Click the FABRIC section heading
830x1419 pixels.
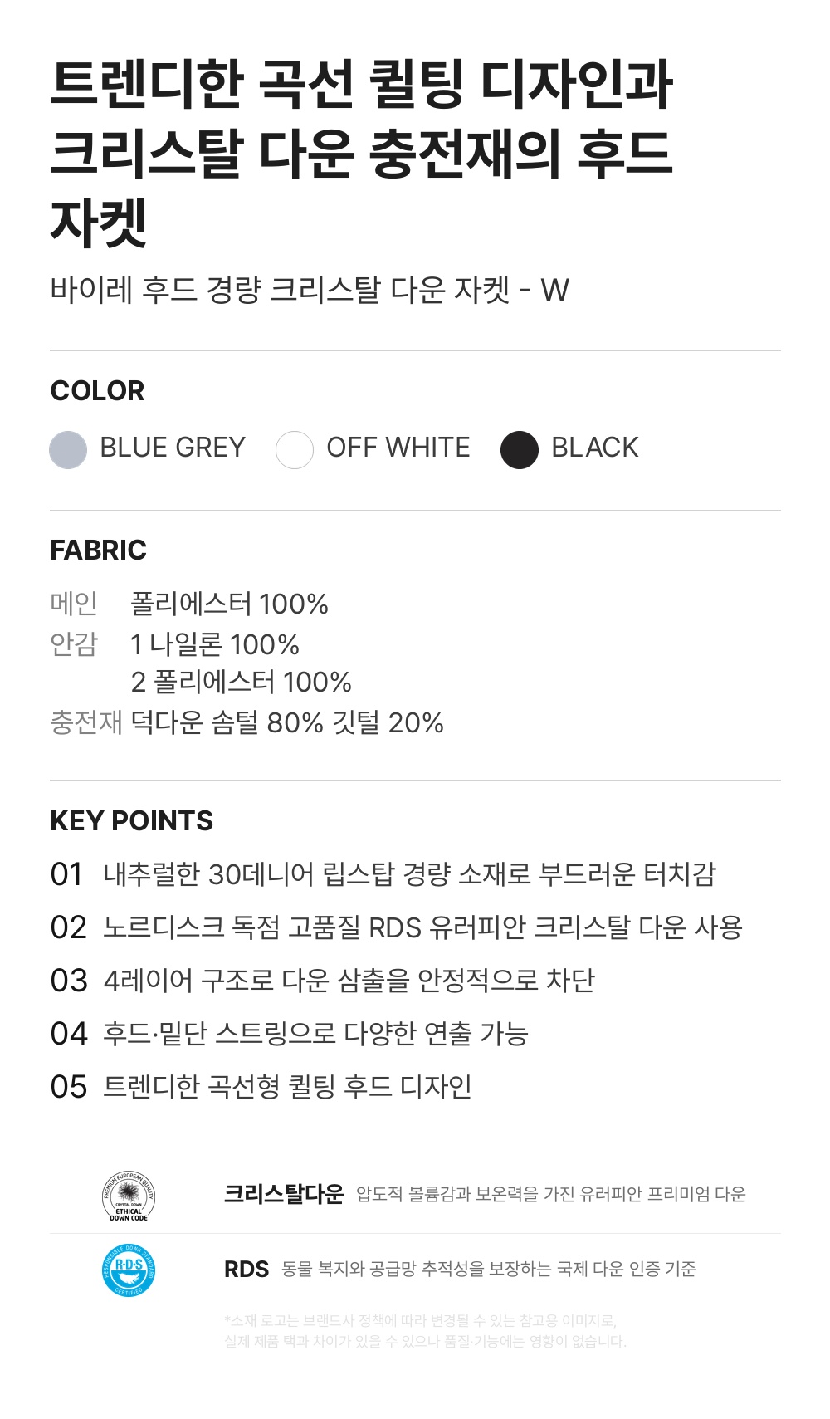click(x=98, y=550)
